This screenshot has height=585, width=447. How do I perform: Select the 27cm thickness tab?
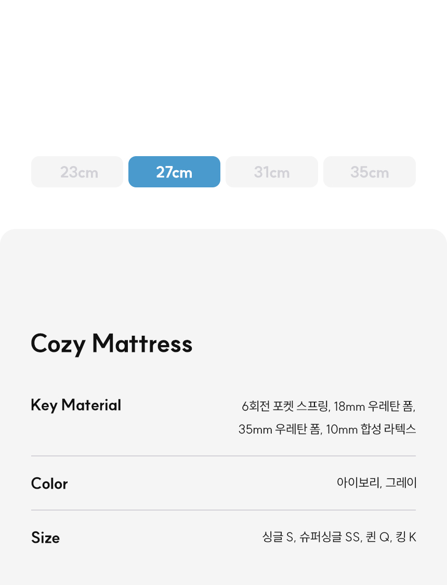coord(174,172)
